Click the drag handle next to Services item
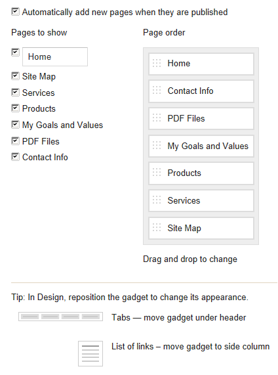The image size is (278, 375). 157,200
